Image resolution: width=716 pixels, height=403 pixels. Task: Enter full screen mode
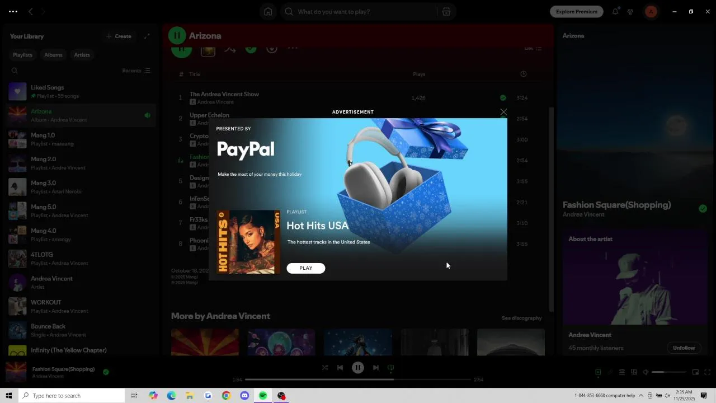(708, 372)
